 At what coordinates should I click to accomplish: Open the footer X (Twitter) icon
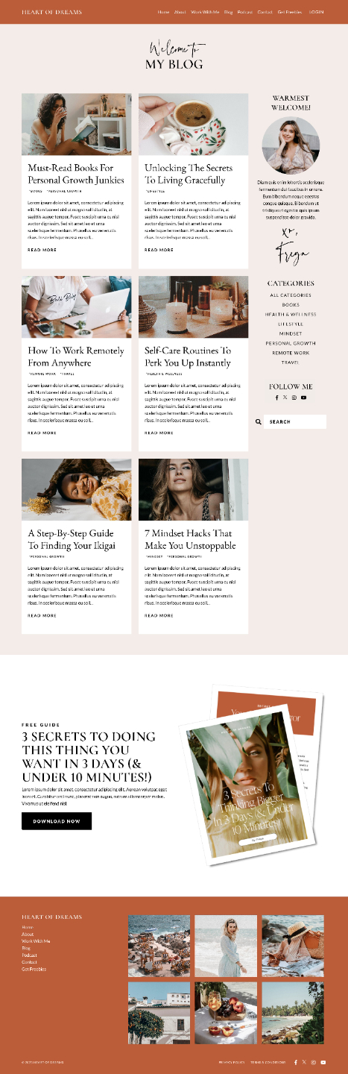click(304, 1062)
